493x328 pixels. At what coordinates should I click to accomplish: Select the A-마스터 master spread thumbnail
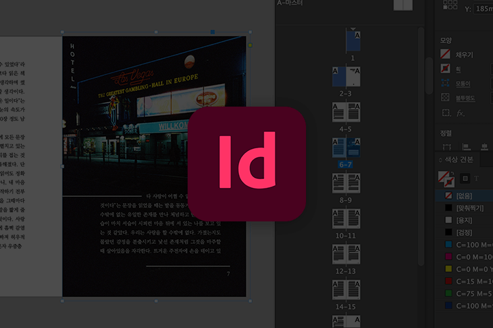403,5
